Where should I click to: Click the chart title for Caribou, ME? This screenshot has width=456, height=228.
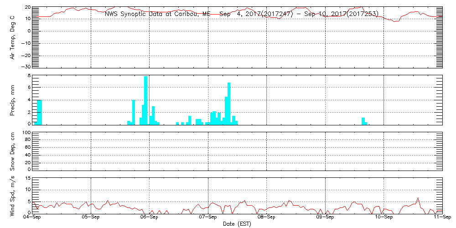coord(241,14)
